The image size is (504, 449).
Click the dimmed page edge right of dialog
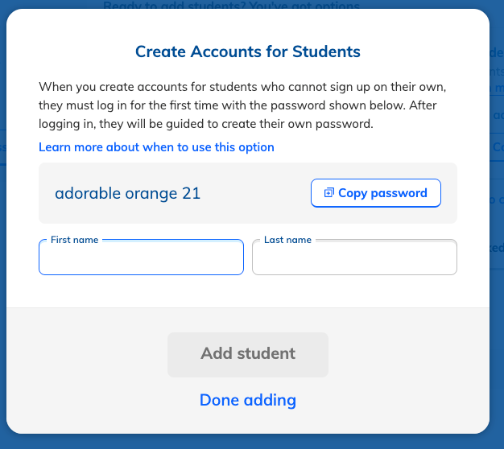[497, 224]
